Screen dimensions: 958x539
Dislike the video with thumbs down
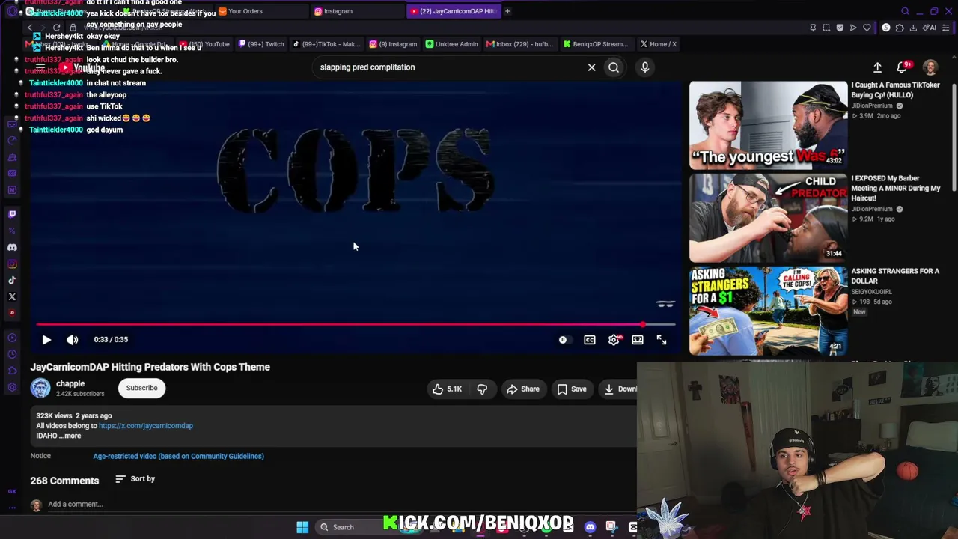482,389
